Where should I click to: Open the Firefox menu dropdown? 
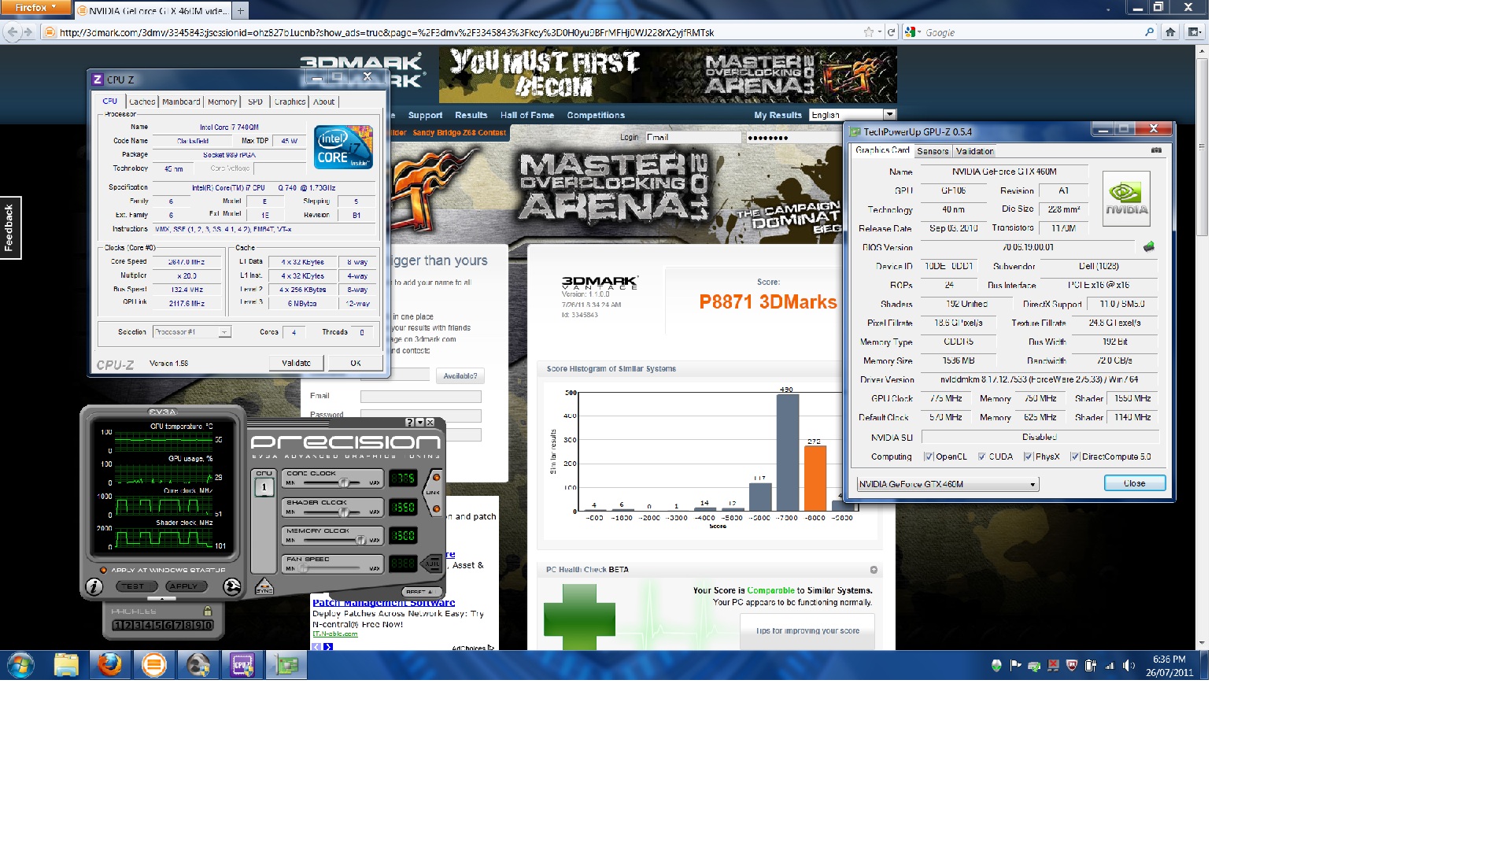click(x=36, y=8)
